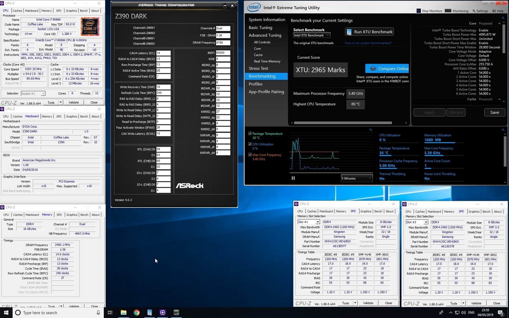
Task: Open Slot #3 memory slot dropdown
Action: pos(417,222)
